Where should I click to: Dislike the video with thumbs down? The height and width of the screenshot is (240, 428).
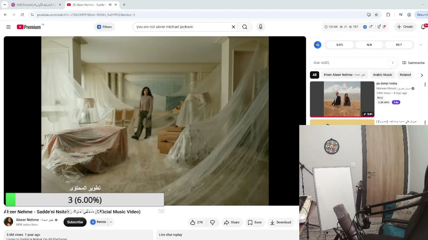tap(212, 222)
